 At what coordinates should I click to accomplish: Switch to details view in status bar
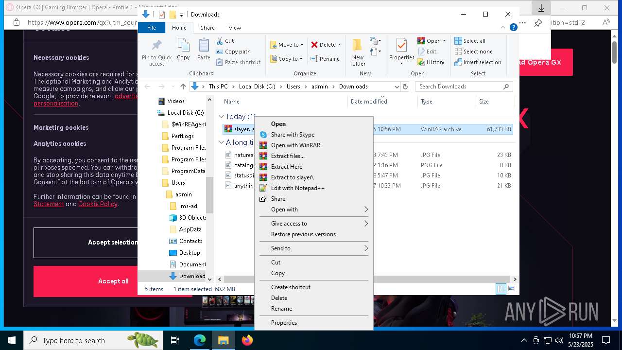[501, 289]
